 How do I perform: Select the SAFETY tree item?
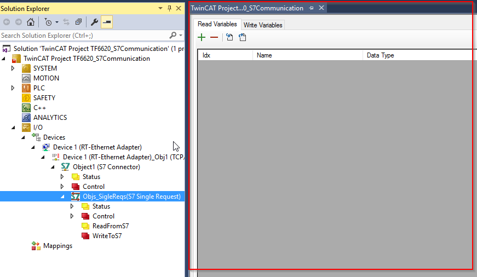pos(44,98)
